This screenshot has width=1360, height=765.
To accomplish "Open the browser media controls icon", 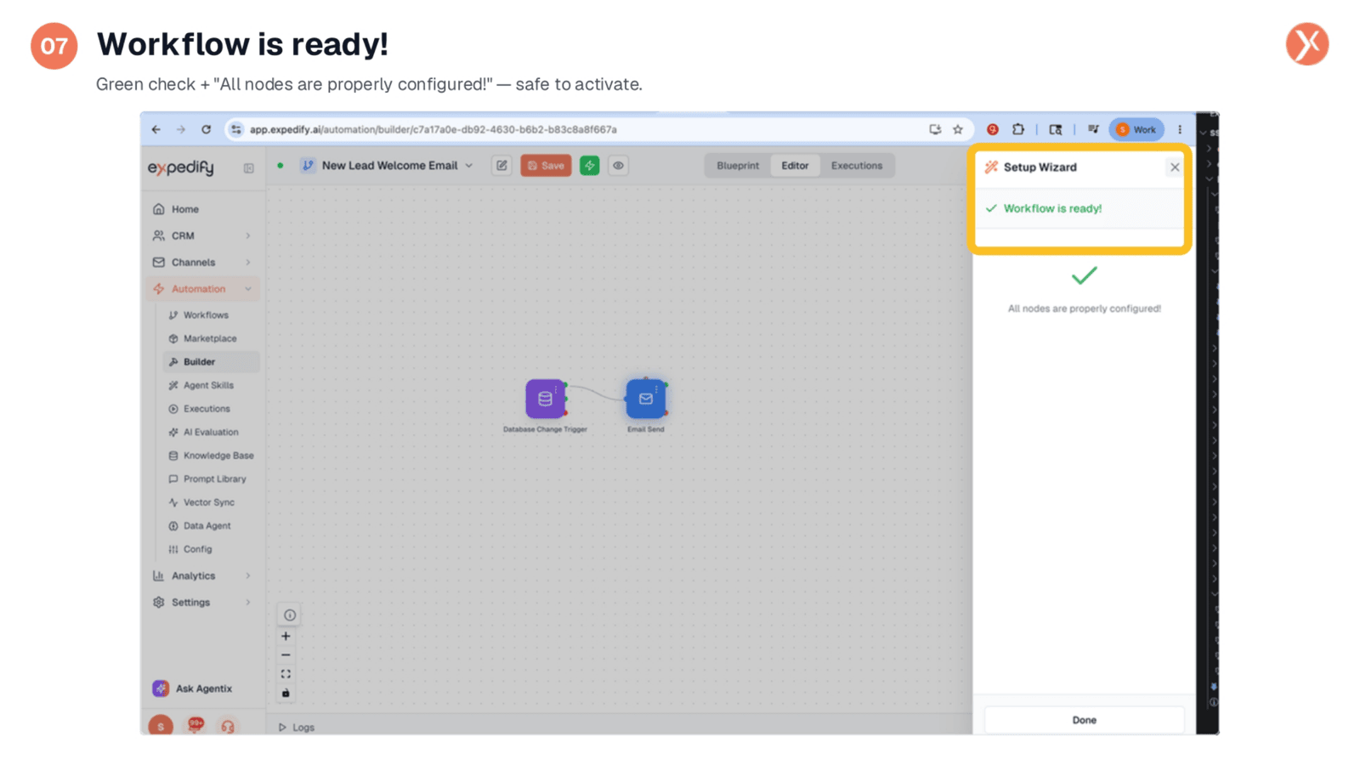I will [x=1093, y=129].
